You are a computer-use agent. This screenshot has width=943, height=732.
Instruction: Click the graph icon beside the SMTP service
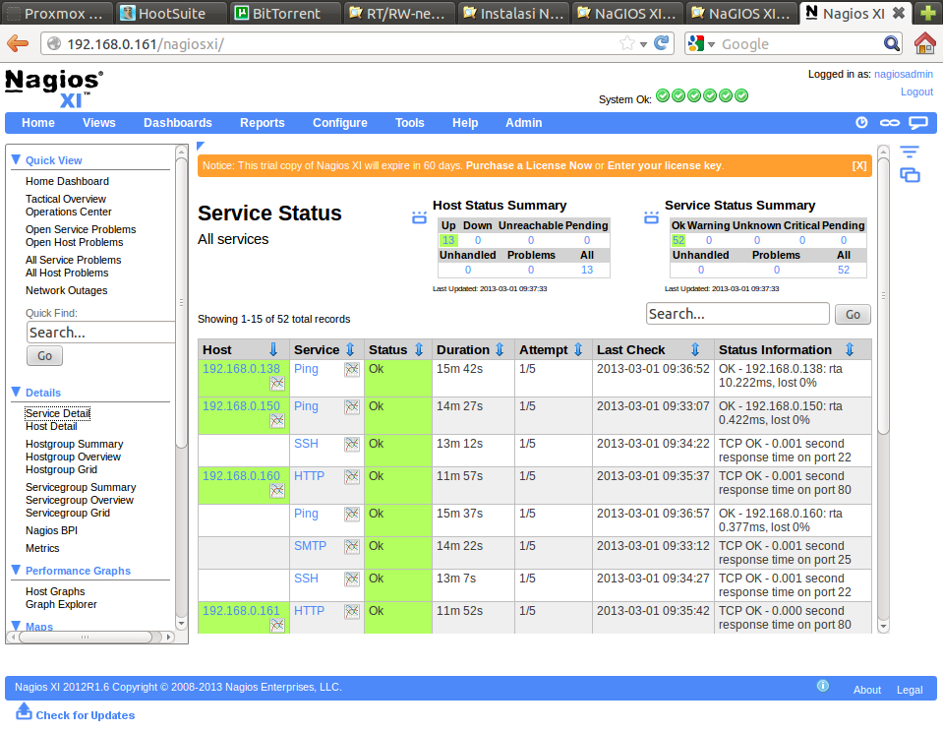click(351, 547)
